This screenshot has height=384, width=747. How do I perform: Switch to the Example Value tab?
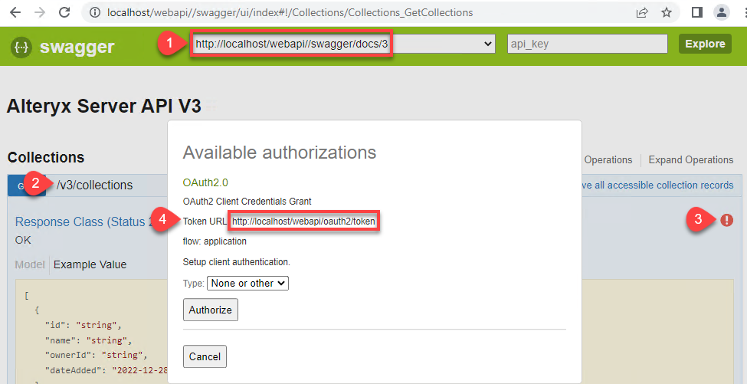[x=90, y=264]
